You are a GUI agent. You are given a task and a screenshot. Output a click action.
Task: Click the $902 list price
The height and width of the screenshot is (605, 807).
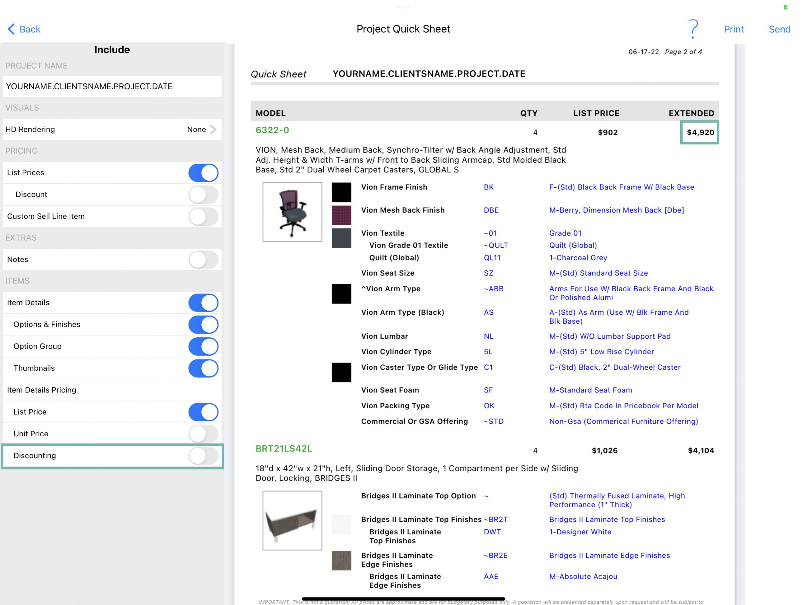(x=607, y=132)
